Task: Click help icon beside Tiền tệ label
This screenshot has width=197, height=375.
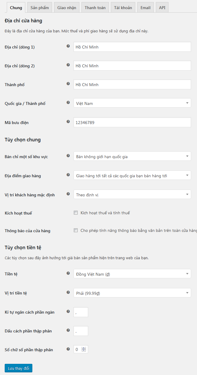Action: tap(68, 273)
